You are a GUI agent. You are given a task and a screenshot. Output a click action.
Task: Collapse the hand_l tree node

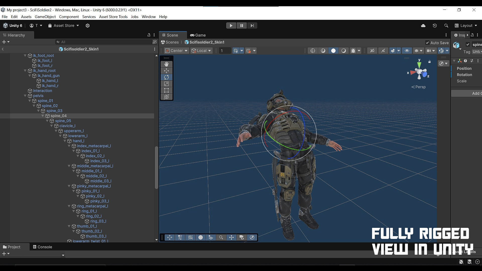(x=65, y=141)
